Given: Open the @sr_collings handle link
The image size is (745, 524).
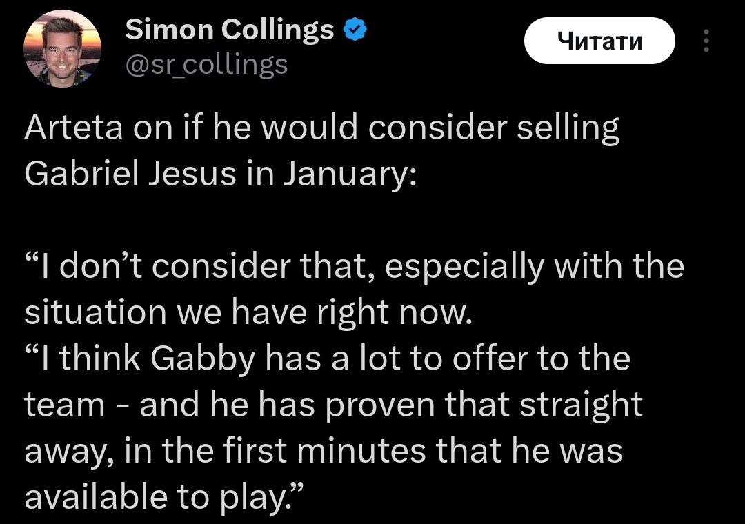Looking at the screenshot, I should 206,64.
